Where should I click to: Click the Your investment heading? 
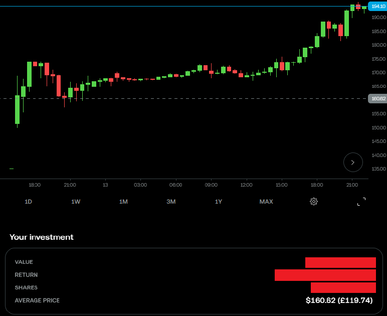pos(42,237)
